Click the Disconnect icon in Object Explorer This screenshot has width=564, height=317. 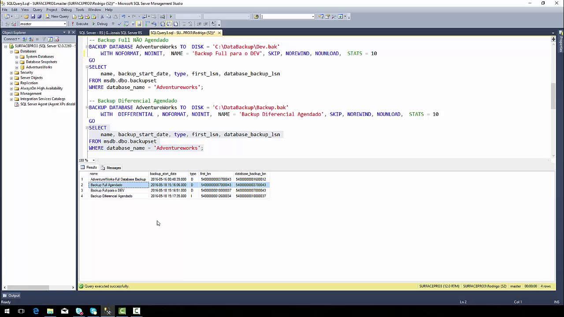tap(31, 39)
